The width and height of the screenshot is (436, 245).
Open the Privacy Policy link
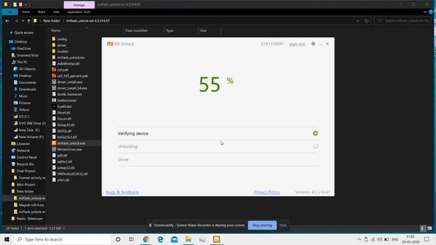pyautogui.click(x=266, y=192)
